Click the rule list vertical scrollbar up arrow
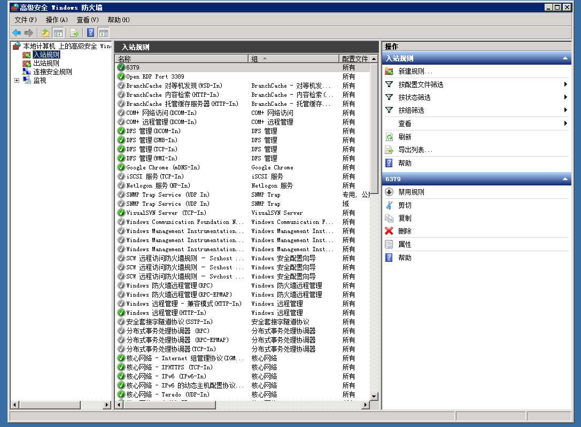This screenshot has width=581, height=427. click(x=374, y=58)
